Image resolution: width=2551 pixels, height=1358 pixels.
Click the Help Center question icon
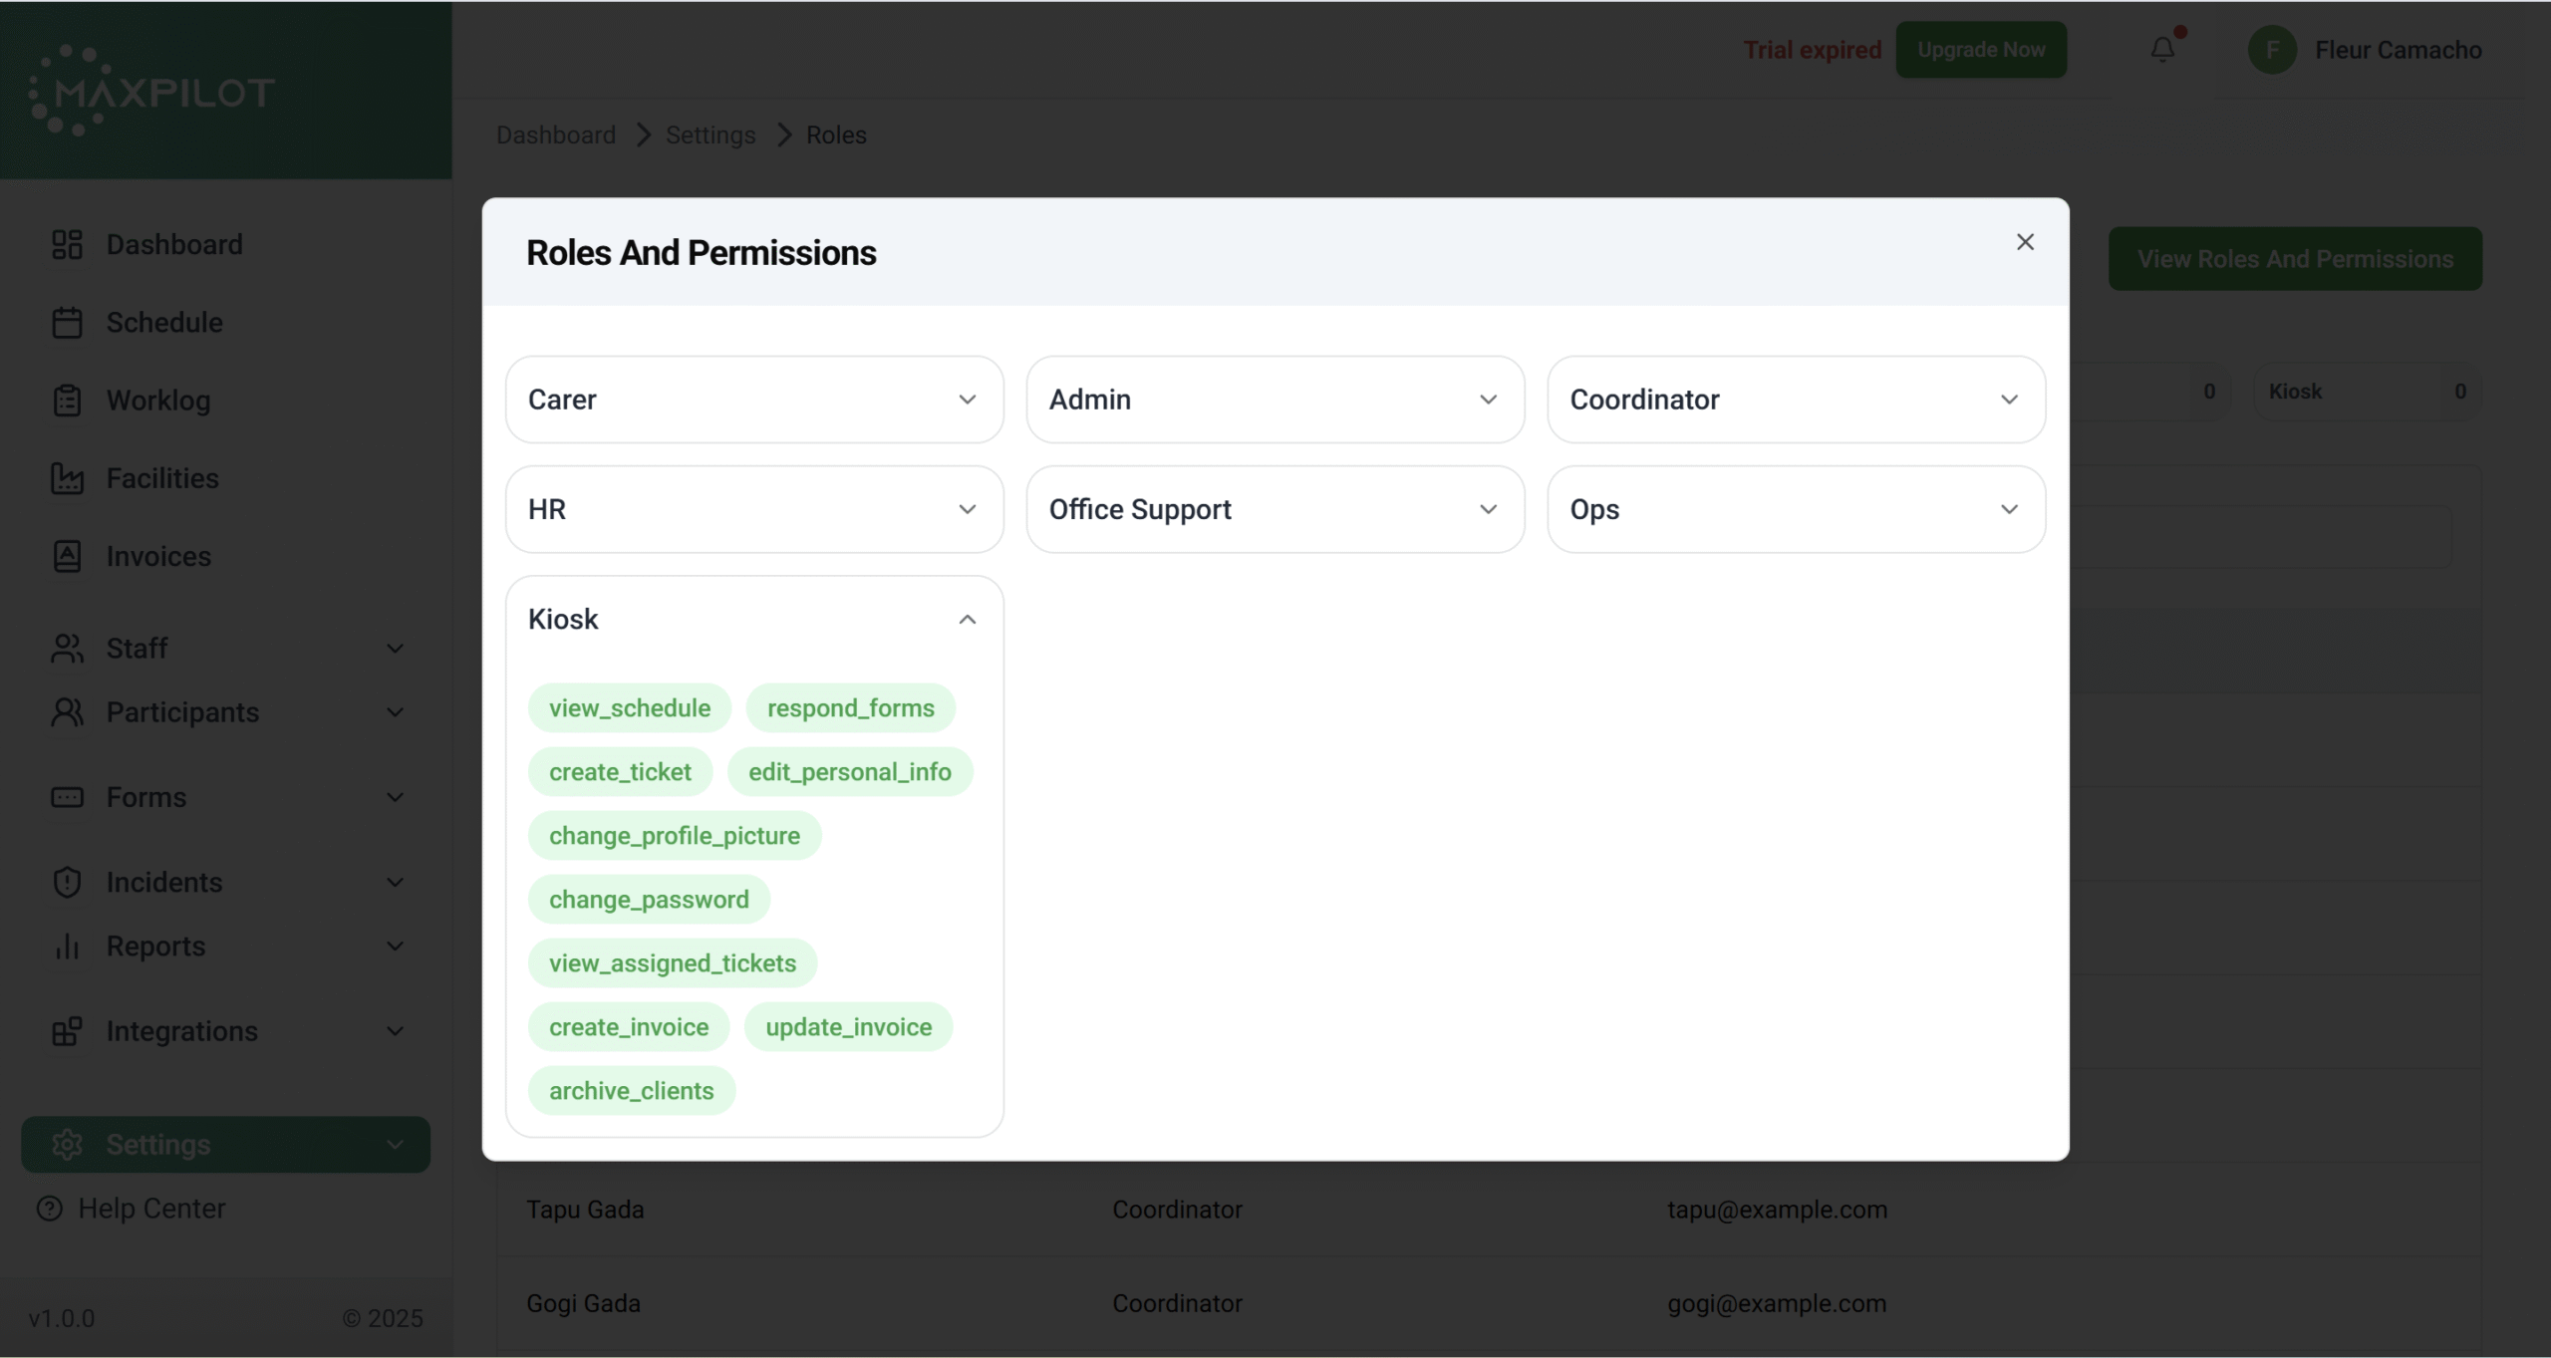click(x=49, y=1209)
